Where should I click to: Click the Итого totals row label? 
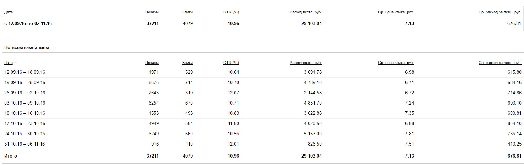pyautogui.click(x=11, y=156)
